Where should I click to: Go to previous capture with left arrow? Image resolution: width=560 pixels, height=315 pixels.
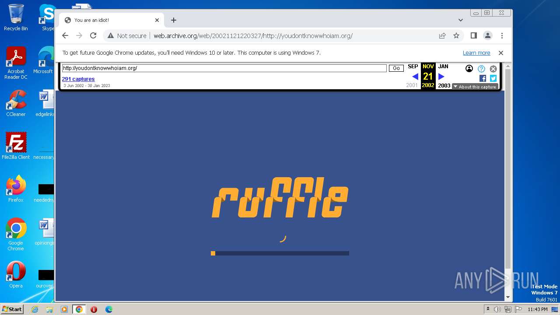(x=415, y=77)
